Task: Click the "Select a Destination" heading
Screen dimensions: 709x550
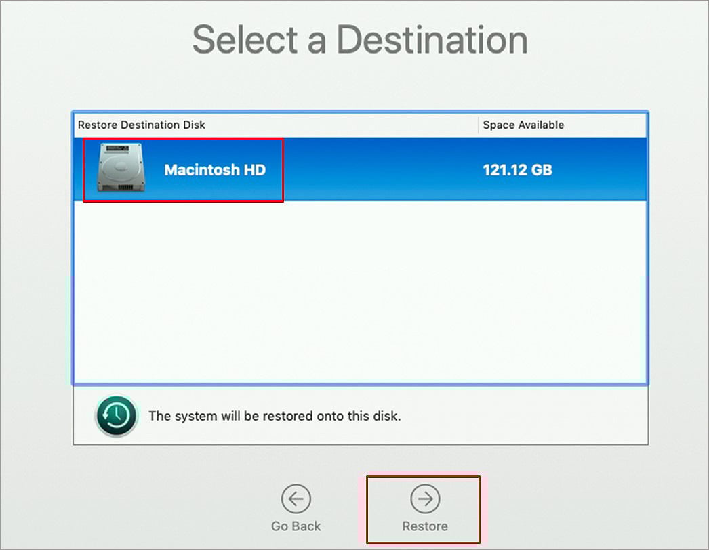Action: point(361,40)
